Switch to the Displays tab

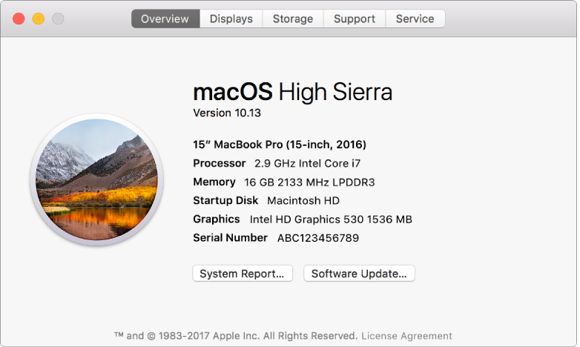(x=231, y=19)
